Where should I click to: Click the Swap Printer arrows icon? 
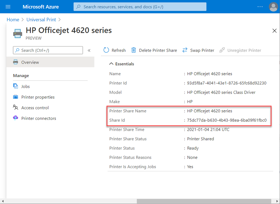tap(185, 50)
